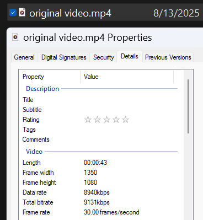203x220 pixels.
Task: Collapse the Video section header
Action: 34,152
